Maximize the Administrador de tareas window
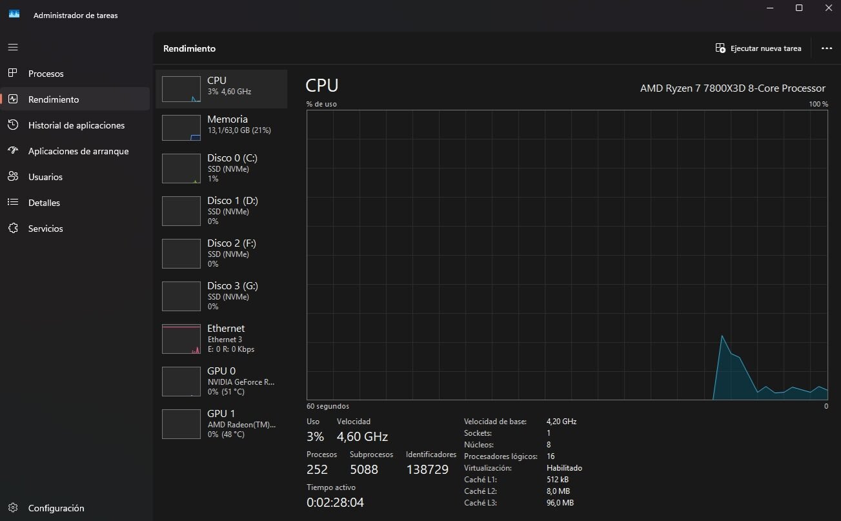 click(799, 8)
